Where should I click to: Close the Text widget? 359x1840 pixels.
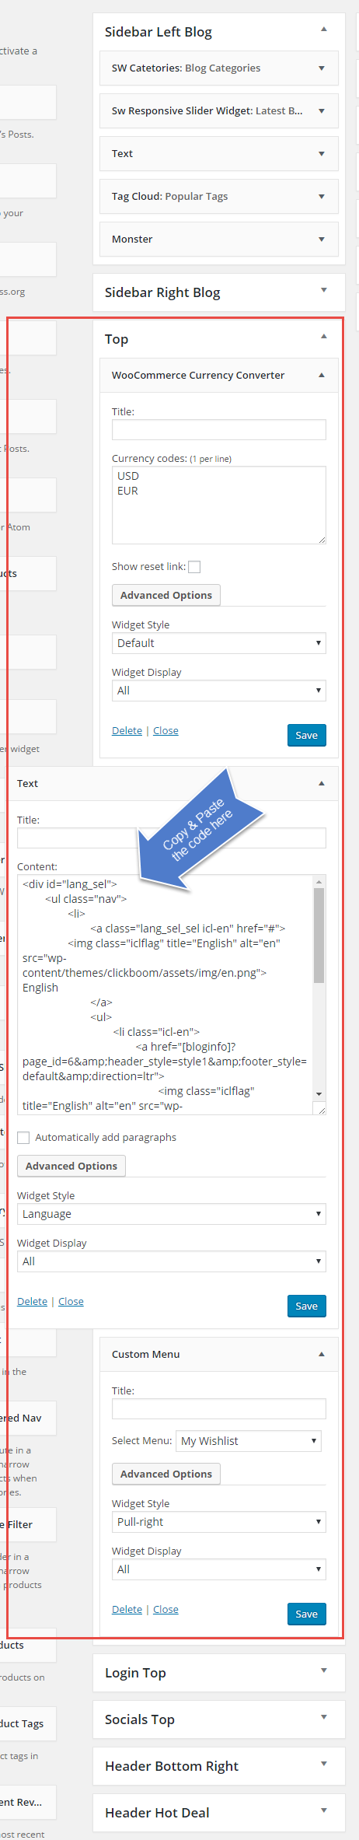[71, 1302]
